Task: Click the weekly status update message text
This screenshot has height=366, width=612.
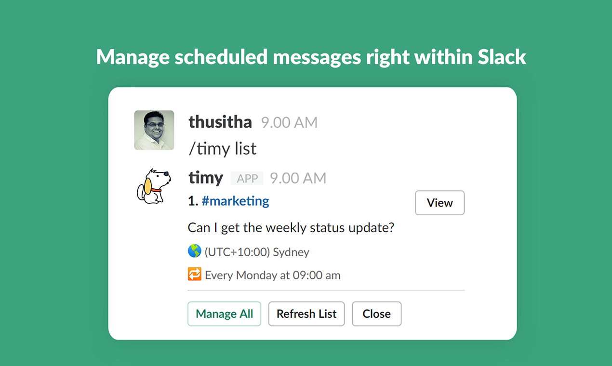Action: [x=291, y=227]
